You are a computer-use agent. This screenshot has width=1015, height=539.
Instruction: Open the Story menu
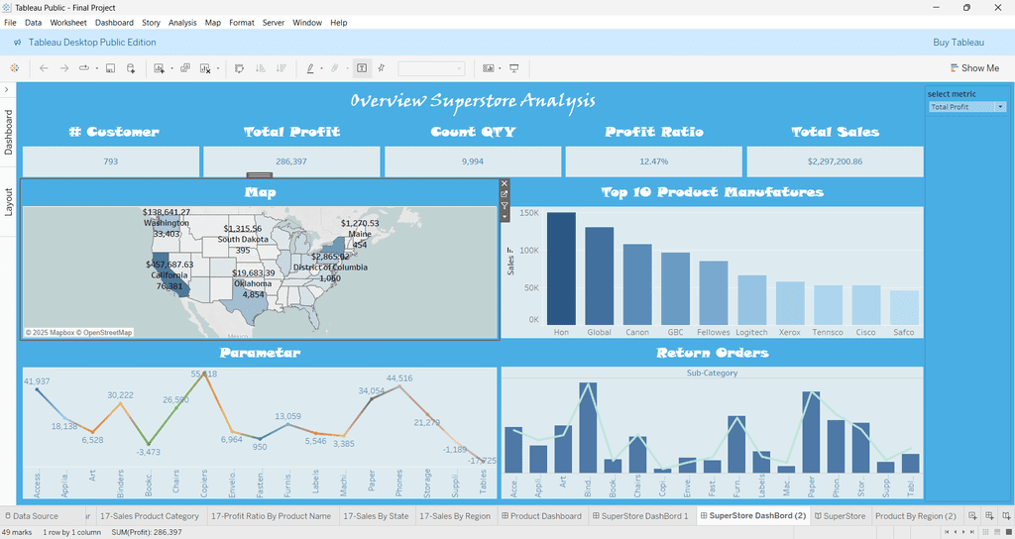tap(151, 23)
